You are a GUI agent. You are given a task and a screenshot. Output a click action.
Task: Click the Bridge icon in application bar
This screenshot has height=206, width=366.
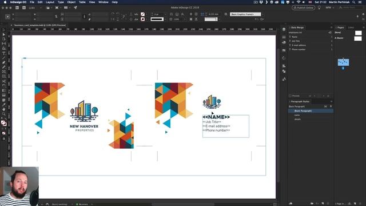pyautogui.click(x=17, y=7)
